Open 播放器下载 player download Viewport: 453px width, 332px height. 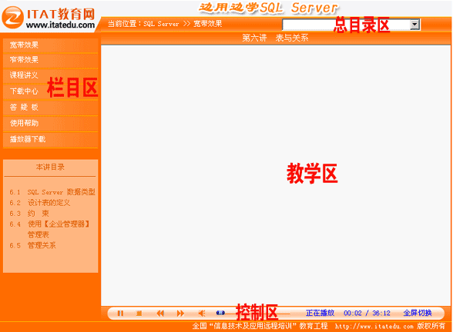point(50,140)
